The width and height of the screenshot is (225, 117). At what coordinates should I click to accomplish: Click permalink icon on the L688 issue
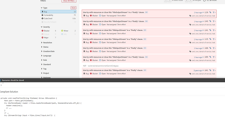coord(210,48)
